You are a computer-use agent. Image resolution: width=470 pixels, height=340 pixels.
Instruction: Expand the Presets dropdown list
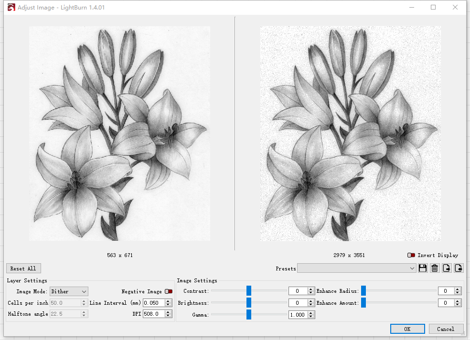pos(356,268)
